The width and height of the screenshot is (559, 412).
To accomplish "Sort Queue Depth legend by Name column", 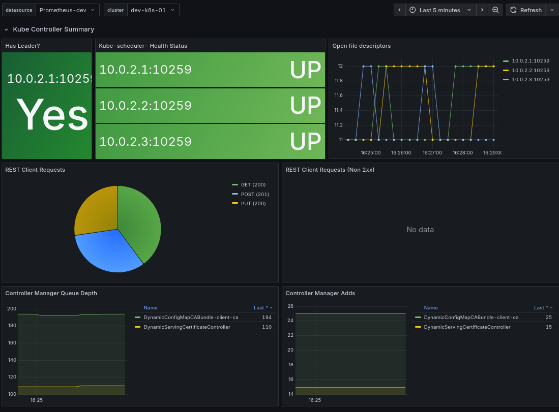I will tap(151, 308).
